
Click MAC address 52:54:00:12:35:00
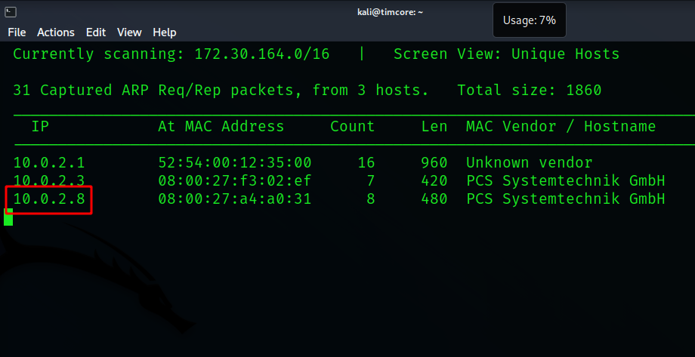point(235,162)
